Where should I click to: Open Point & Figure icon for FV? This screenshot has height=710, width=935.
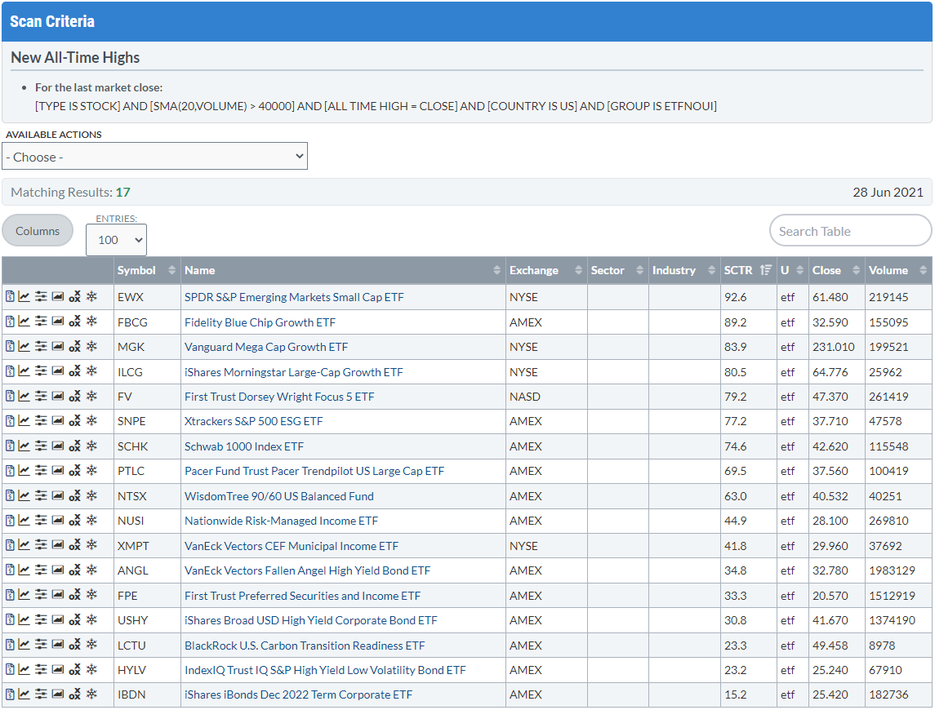(x=74, y=396)
